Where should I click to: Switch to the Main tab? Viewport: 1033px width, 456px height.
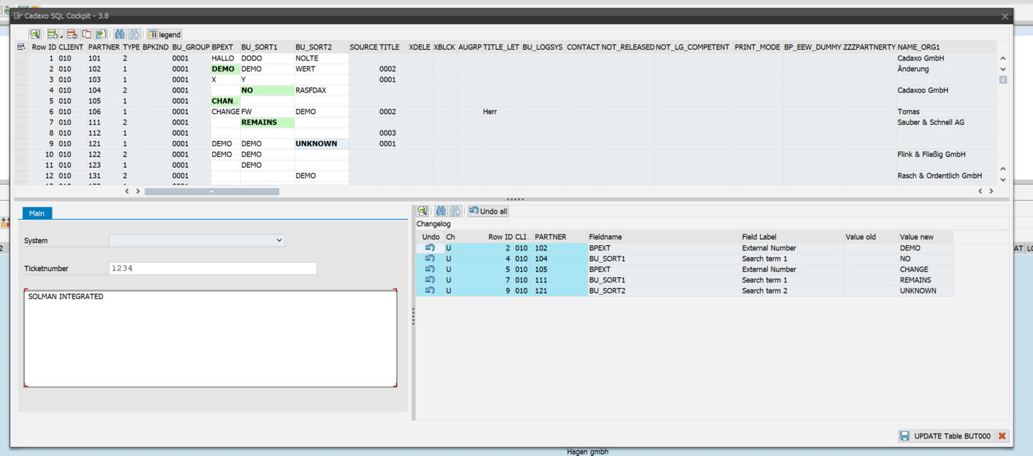click(37, 213)
